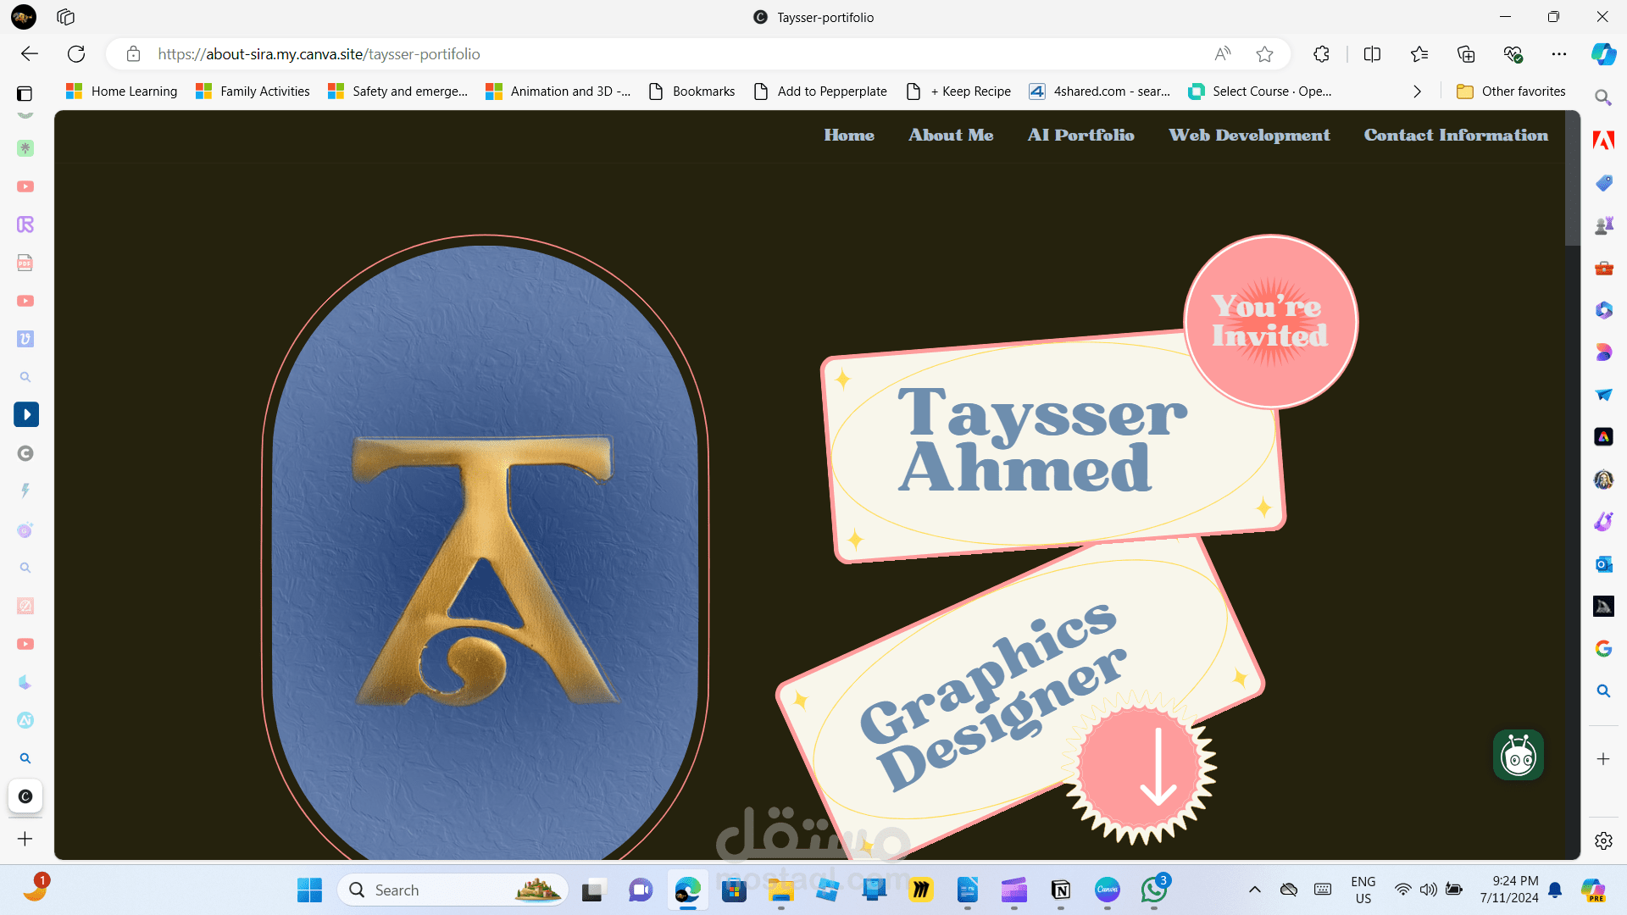Open the Other favorites folder
Viewport: 1627px width, 915px height.
[1511, 91]
